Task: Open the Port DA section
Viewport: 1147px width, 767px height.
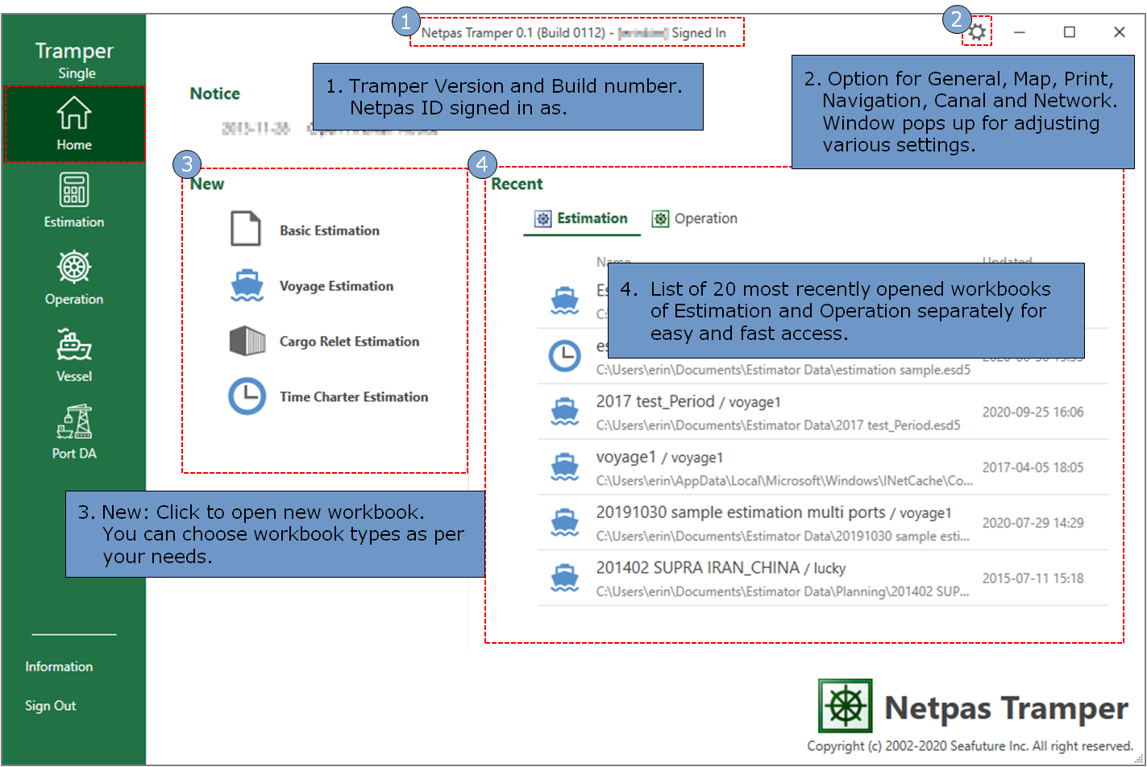Action: click(74, 432)
